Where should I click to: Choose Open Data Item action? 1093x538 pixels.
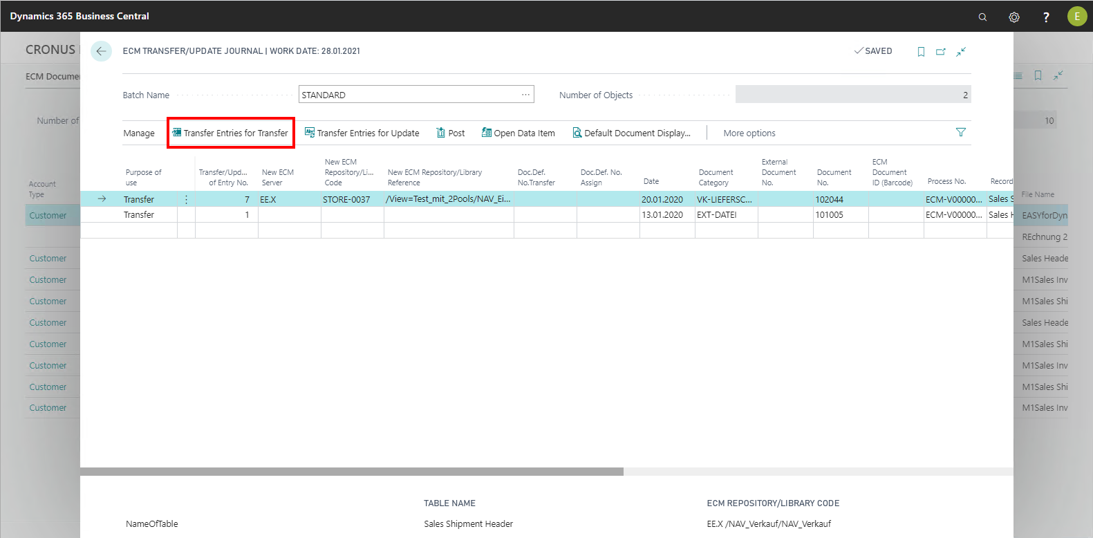pyautogui.click(x=519, y=133)
